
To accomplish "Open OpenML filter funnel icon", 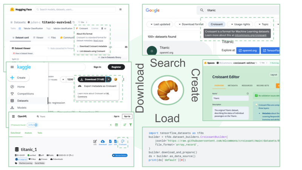I will [x=131, y=125].
